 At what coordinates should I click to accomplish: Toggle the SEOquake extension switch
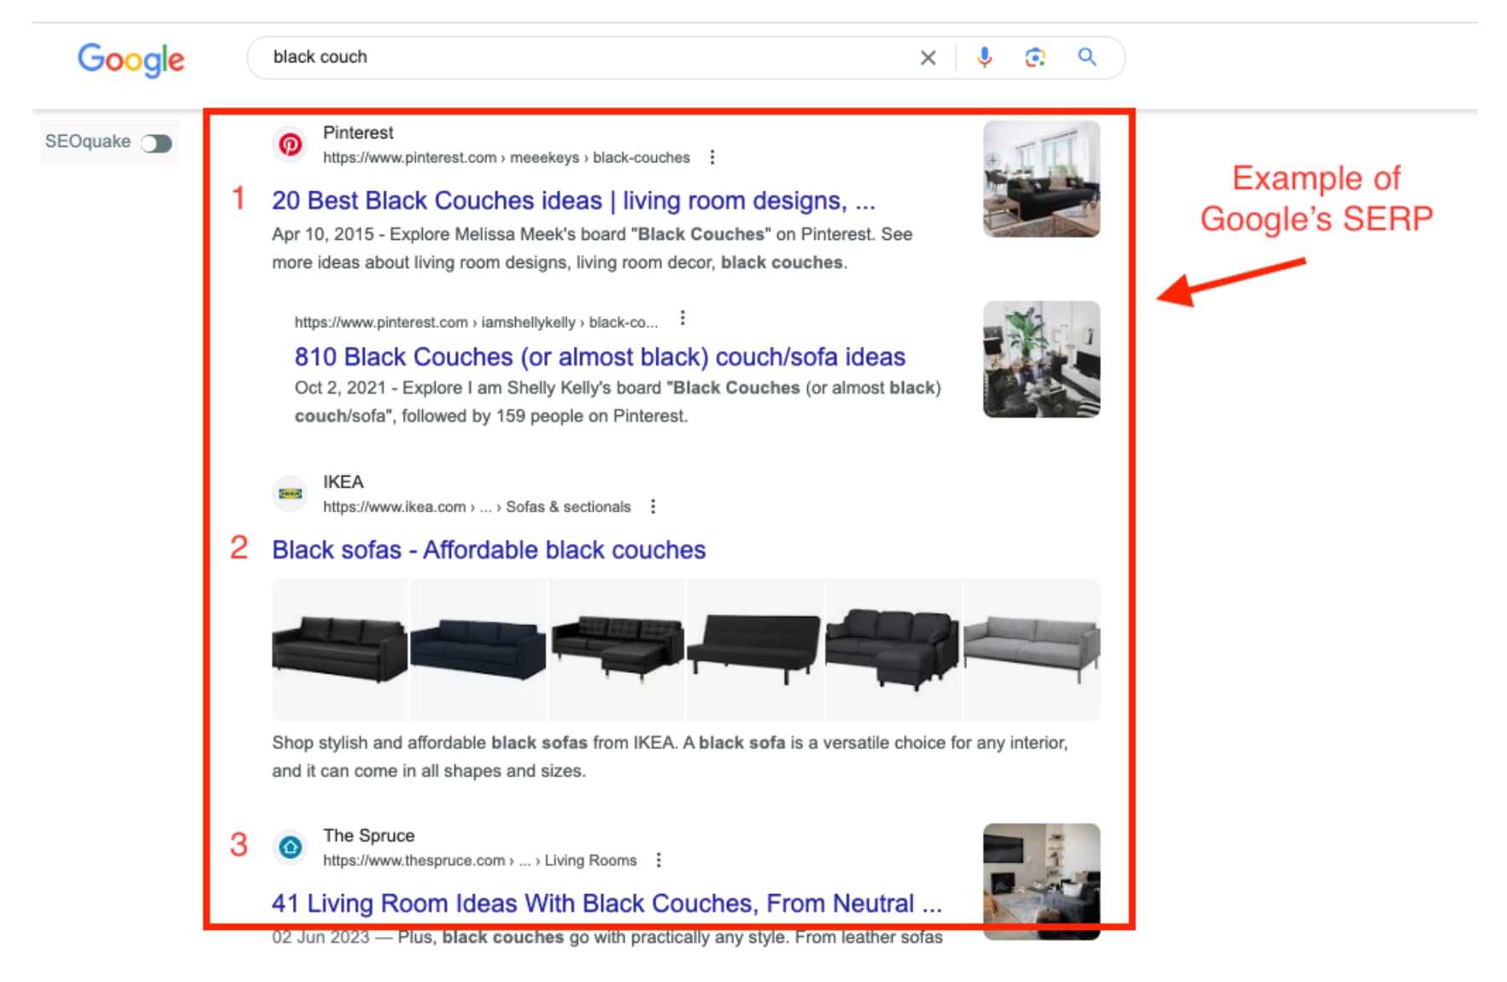[x=156, y=142]
